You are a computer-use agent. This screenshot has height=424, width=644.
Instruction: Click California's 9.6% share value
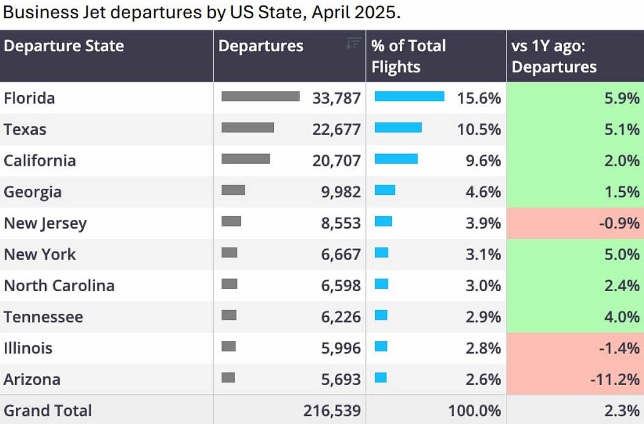(483, 161)
